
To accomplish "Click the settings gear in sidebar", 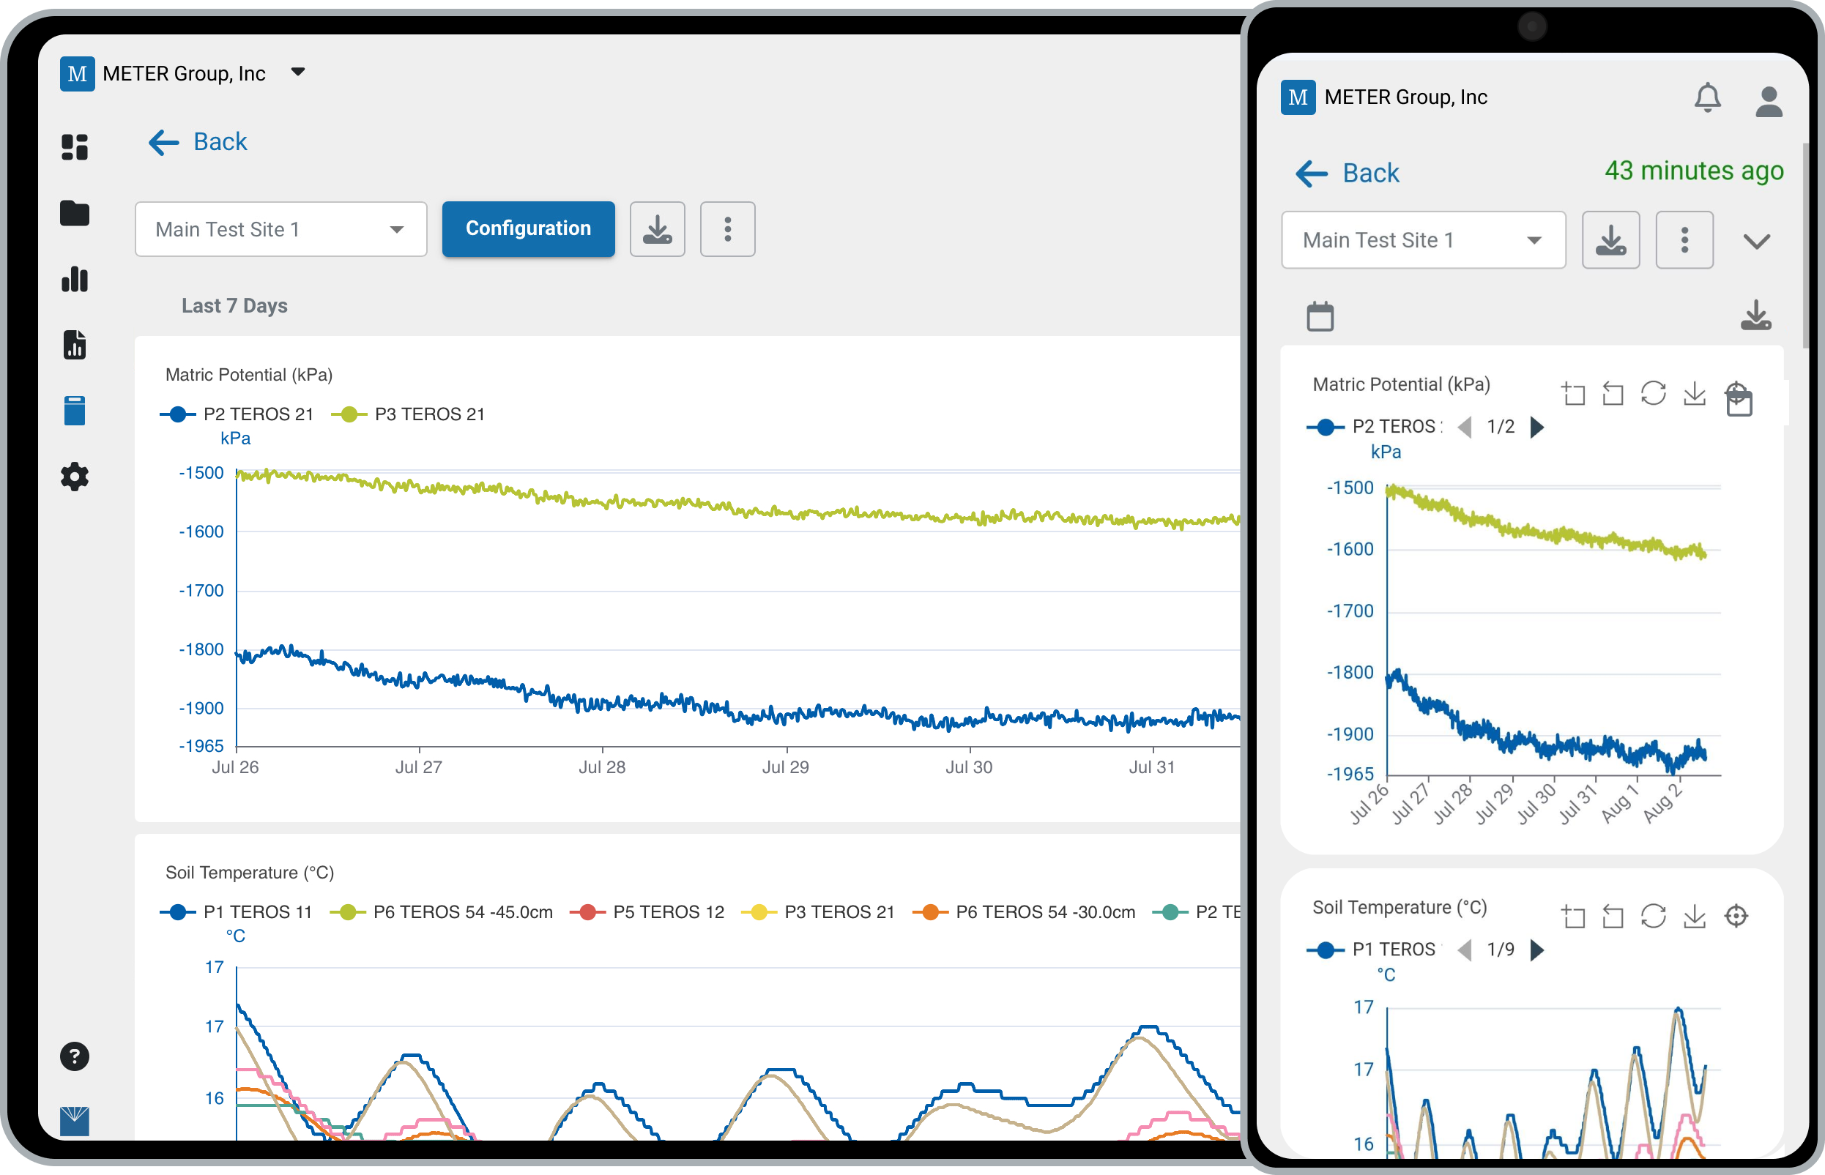I will [x=74, y=477].
